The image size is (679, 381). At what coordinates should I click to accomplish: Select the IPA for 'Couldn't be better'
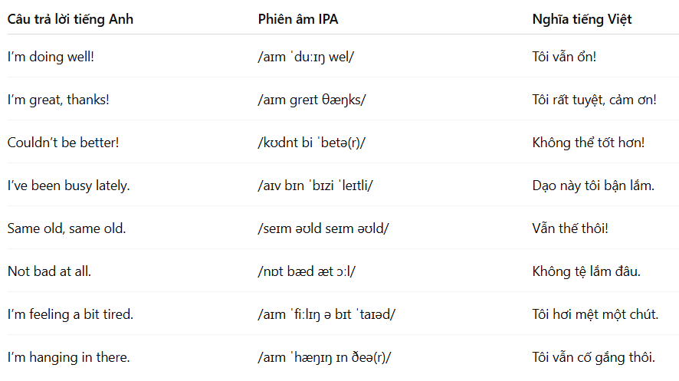click(311, 143)
